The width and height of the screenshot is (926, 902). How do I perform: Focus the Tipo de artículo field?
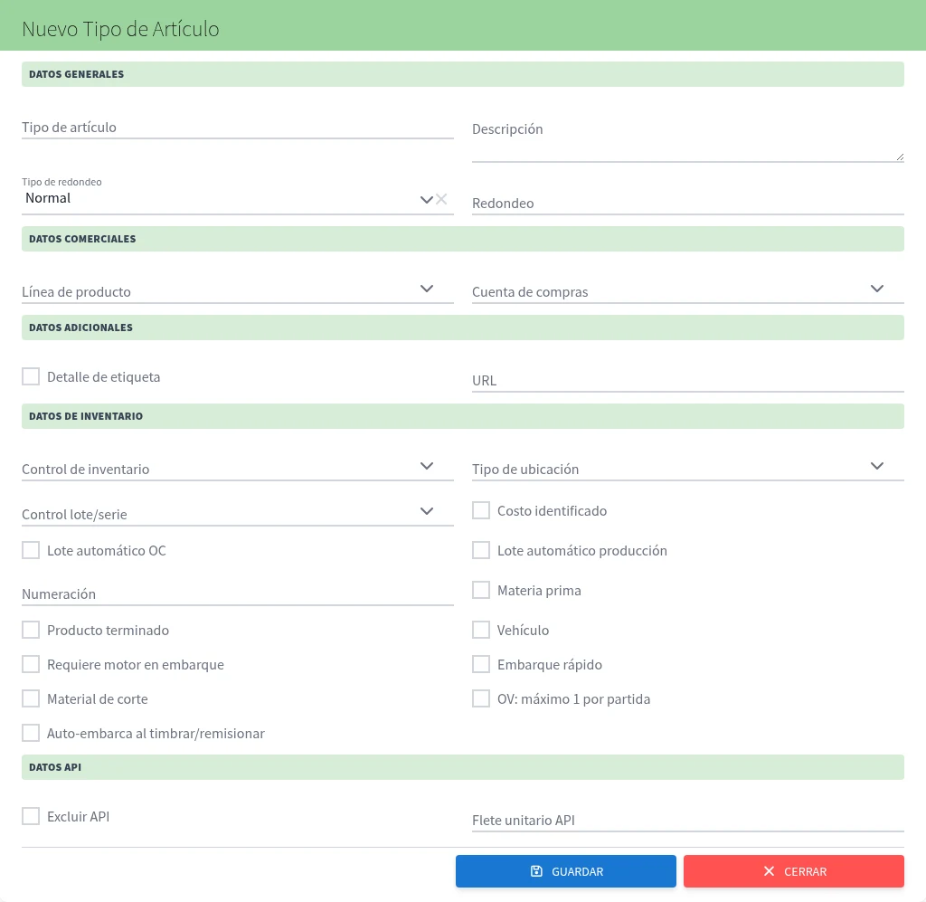[238, 127]
